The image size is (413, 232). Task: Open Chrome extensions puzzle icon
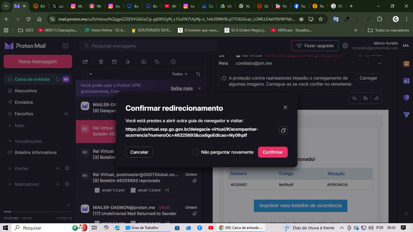pos(380,19)
